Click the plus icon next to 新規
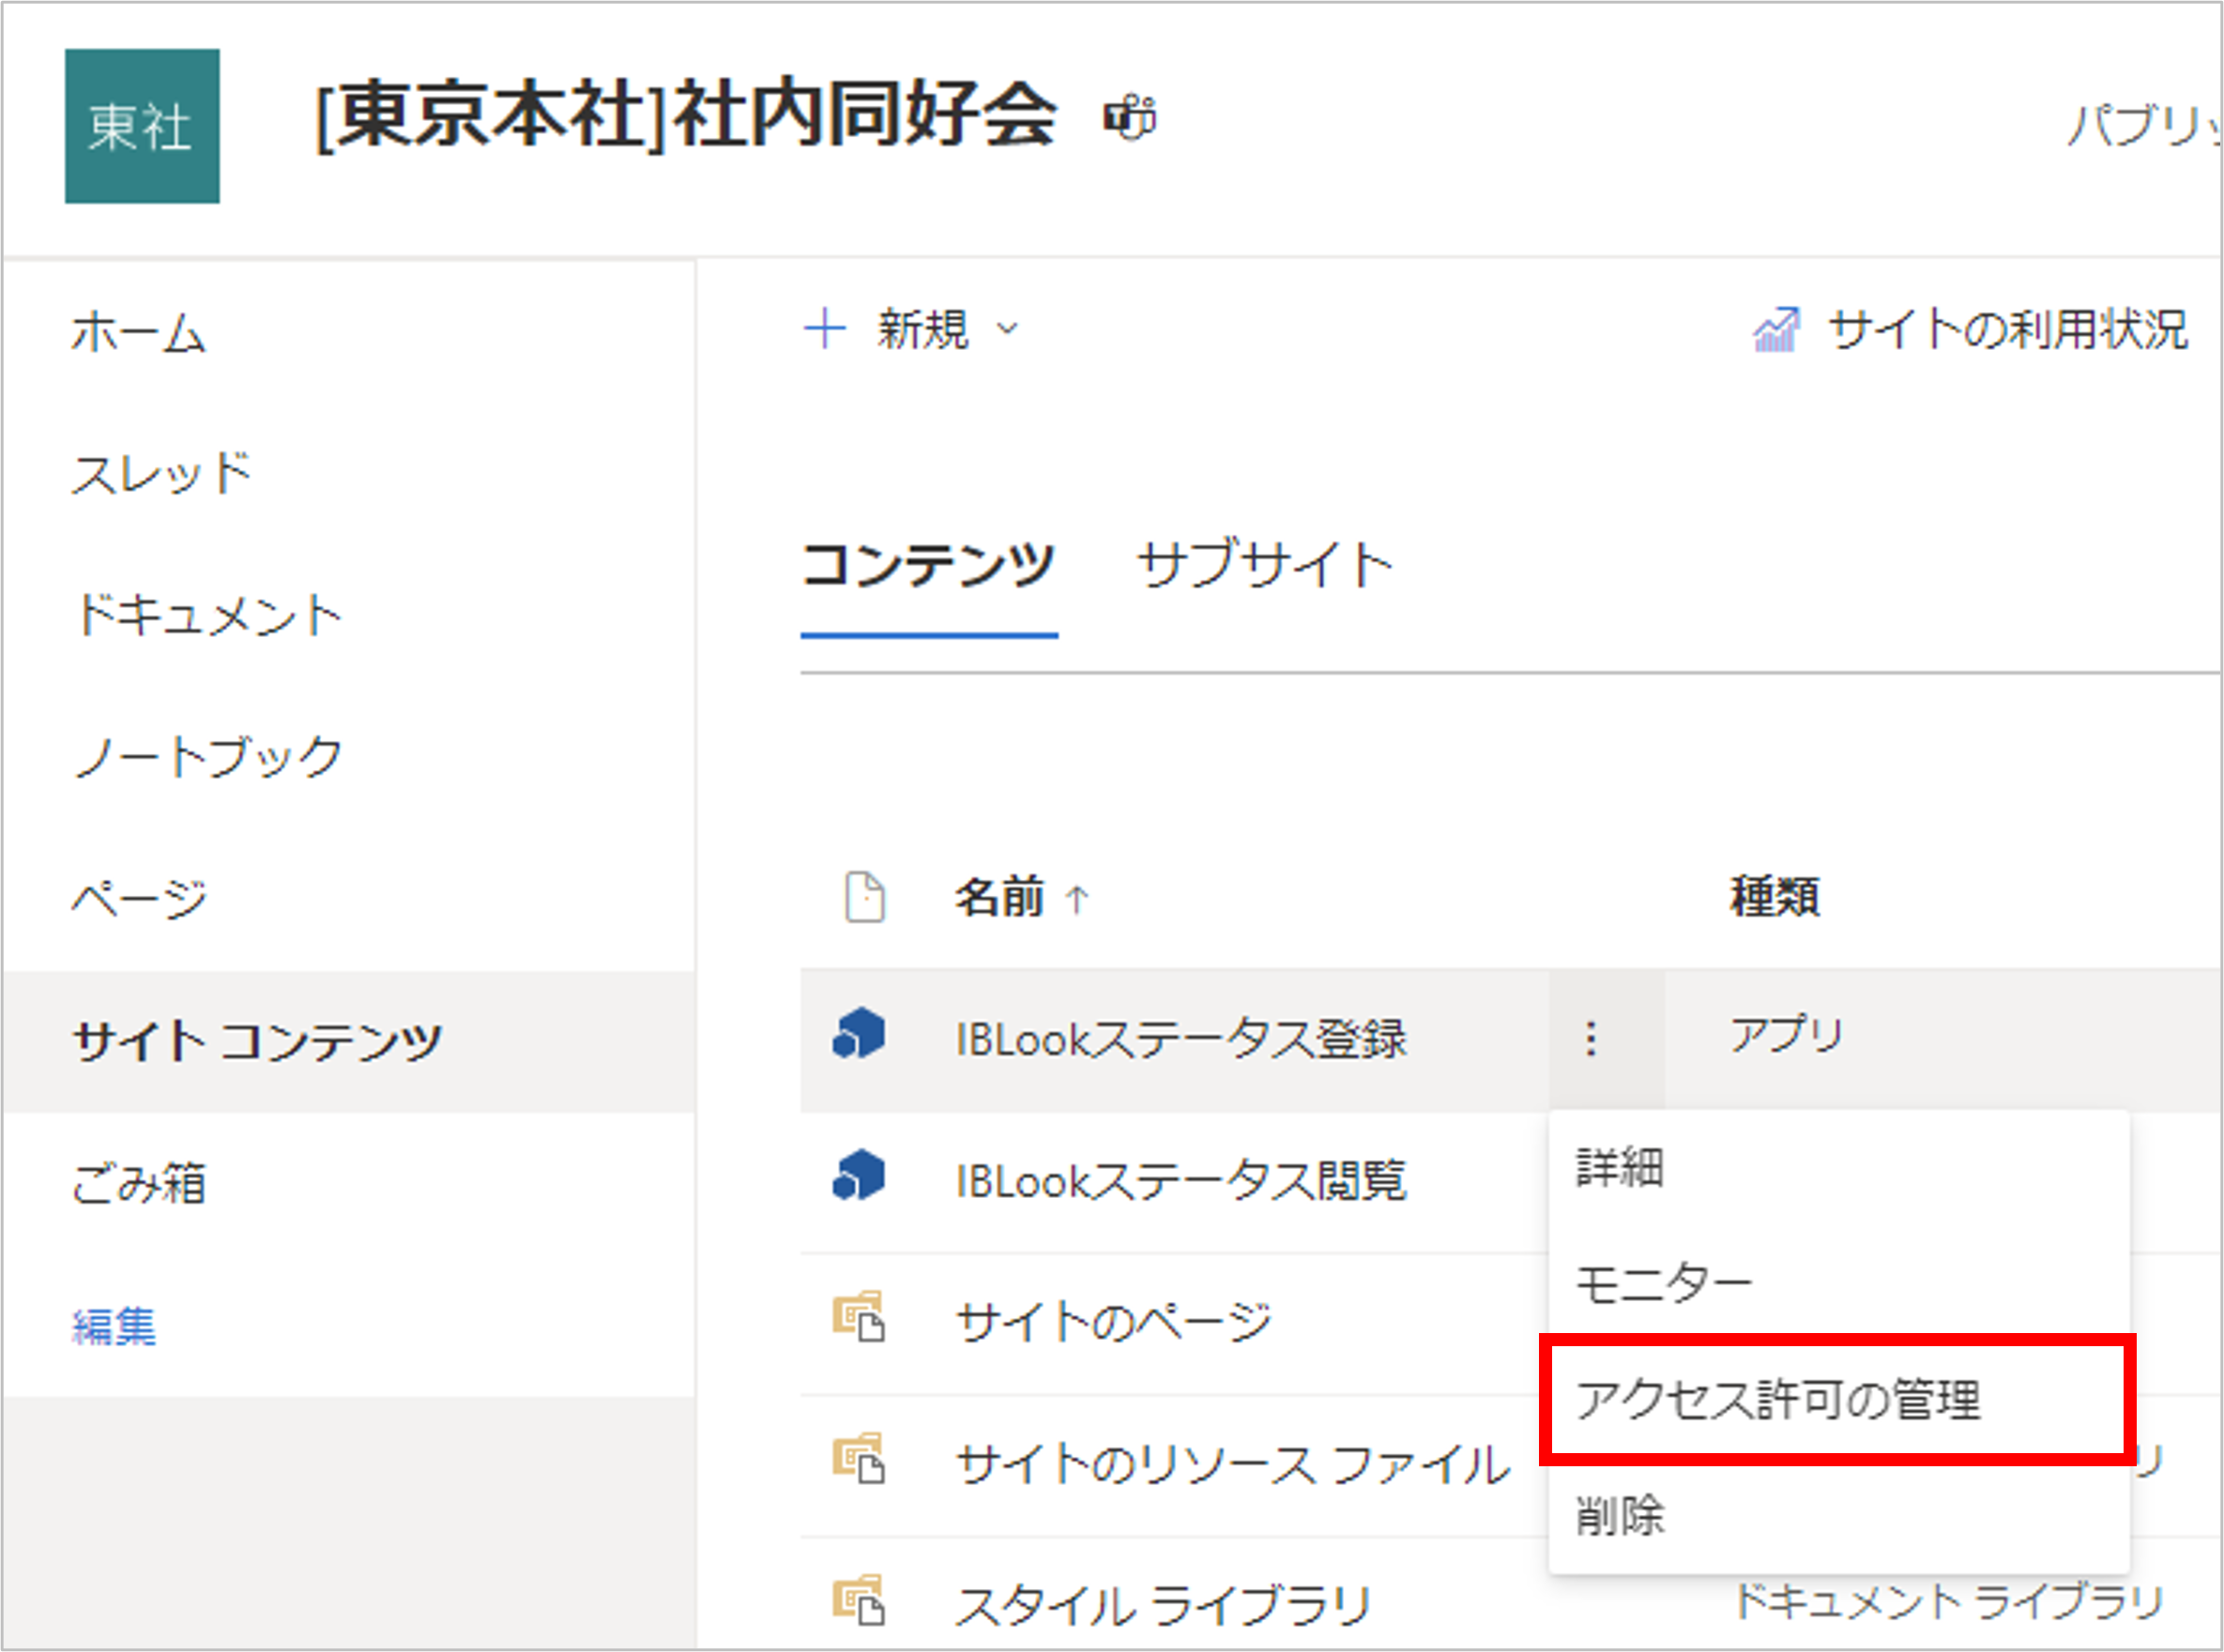 (x=826, y=329)
